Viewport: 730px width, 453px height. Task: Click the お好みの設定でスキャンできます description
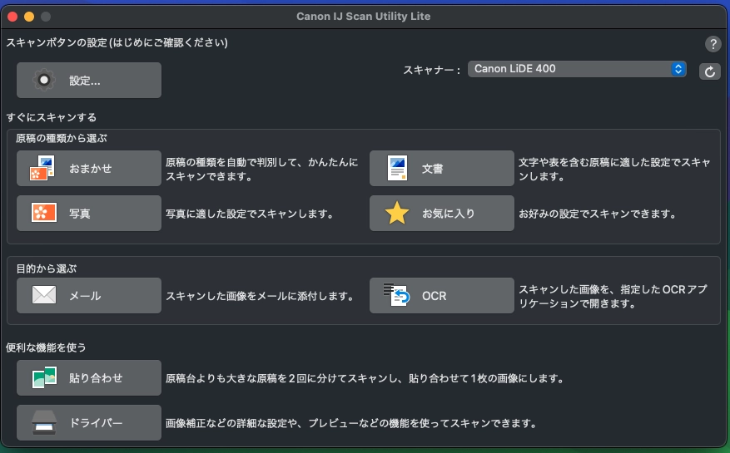pos(598,214)
